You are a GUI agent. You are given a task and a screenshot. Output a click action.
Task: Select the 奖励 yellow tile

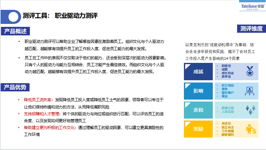pyautogui.click(x=198, y=129)
